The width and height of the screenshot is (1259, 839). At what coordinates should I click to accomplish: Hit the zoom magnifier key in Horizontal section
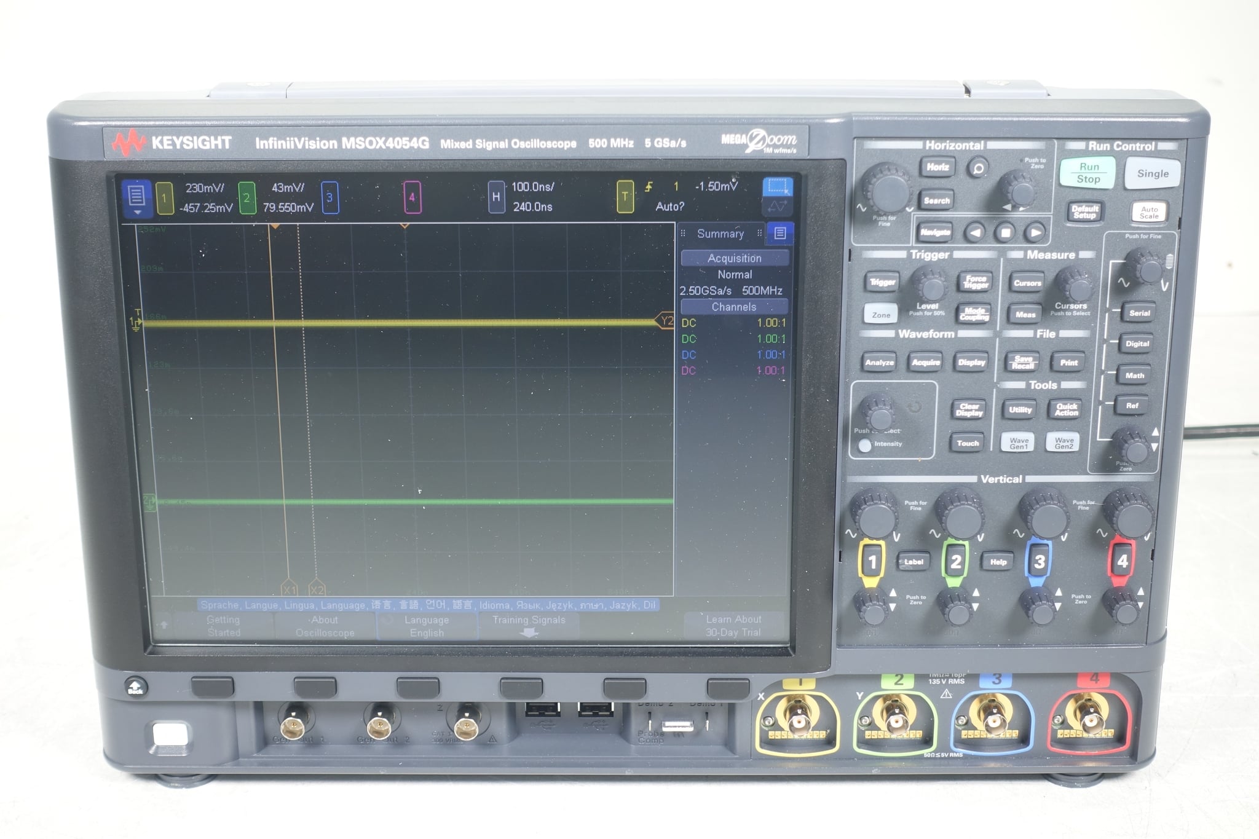977,168
